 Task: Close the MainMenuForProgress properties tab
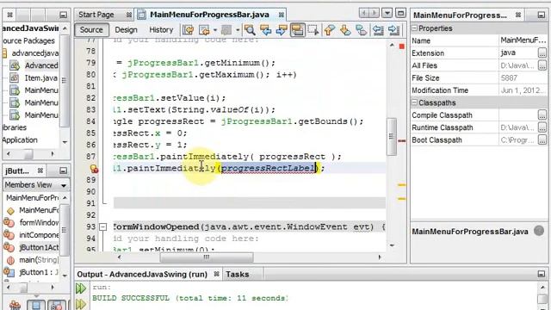click(518, 15)
